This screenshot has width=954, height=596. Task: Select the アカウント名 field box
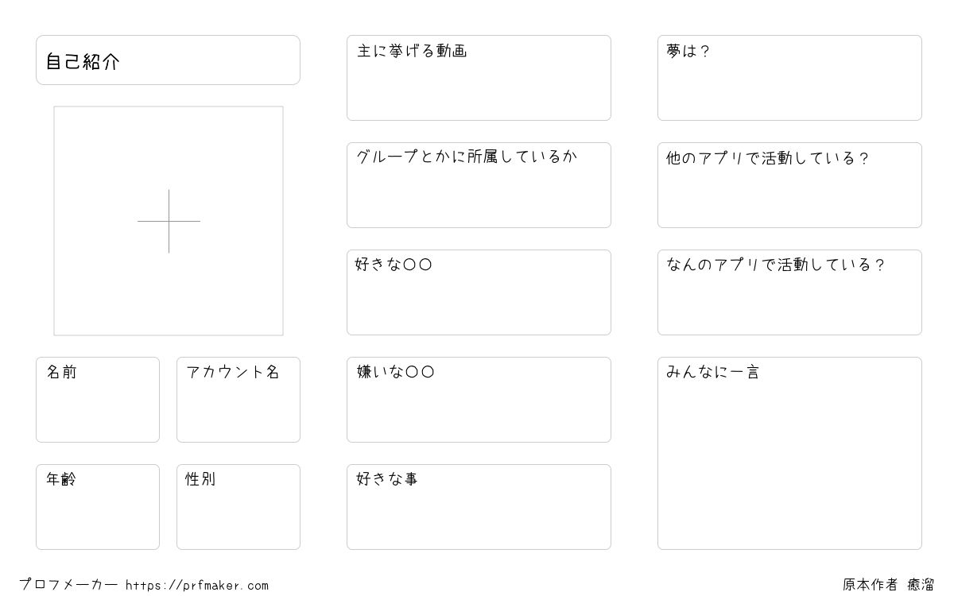tap(238, 400)
